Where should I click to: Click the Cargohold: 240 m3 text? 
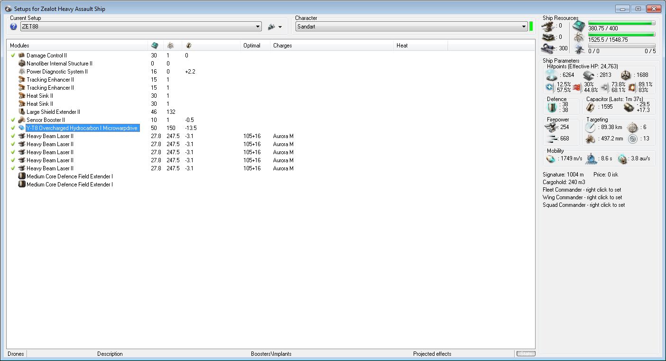coord(564,182)
